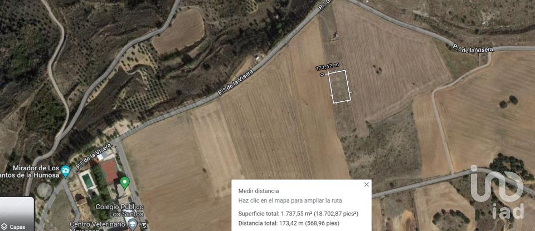Image resolution: width=535 pixels, height=231 pixels.
Task: Click inside the white measured rectangle area
Action: [339, 86]
